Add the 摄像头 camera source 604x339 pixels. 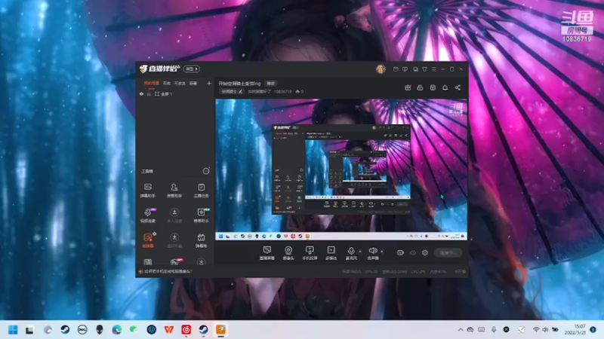(288, 253)
